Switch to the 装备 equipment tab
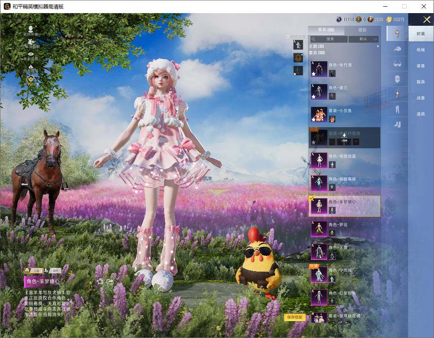Screen dimensions: 434x338 421,66
